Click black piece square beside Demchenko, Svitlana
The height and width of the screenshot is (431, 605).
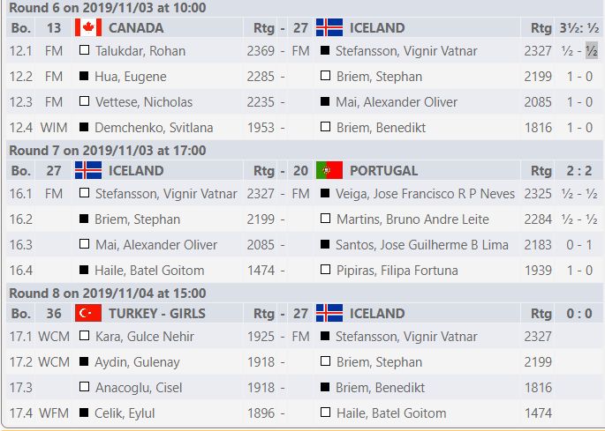84,128
